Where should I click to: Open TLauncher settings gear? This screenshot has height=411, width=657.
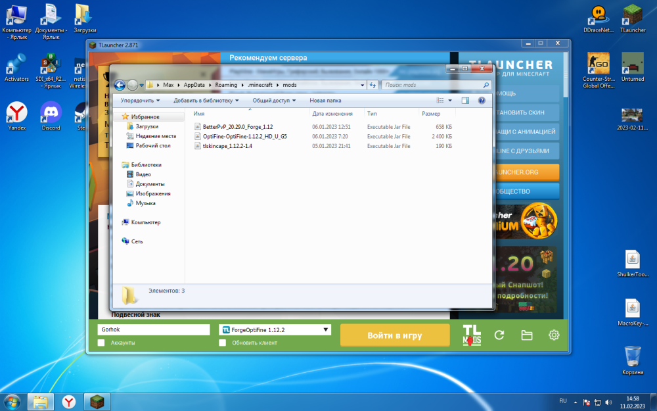(x=554, y=335)
